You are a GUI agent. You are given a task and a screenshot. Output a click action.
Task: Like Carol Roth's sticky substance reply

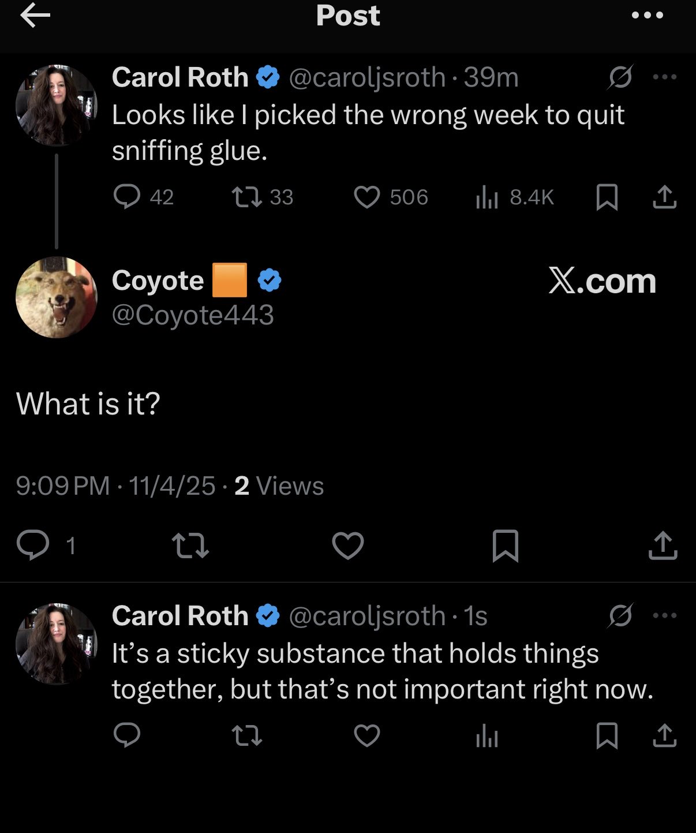click(x=367, y=736)
